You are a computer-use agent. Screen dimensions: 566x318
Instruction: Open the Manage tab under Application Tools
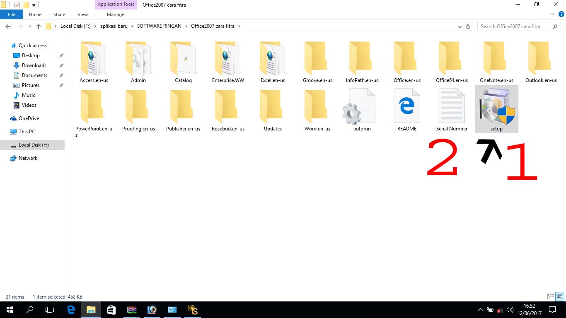[116, 14]
